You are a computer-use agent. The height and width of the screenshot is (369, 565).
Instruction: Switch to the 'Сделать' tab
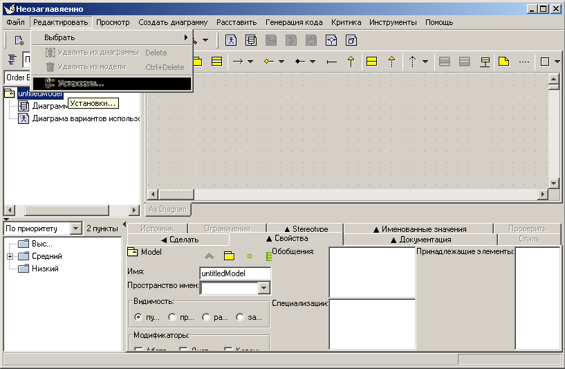(178, 240)
